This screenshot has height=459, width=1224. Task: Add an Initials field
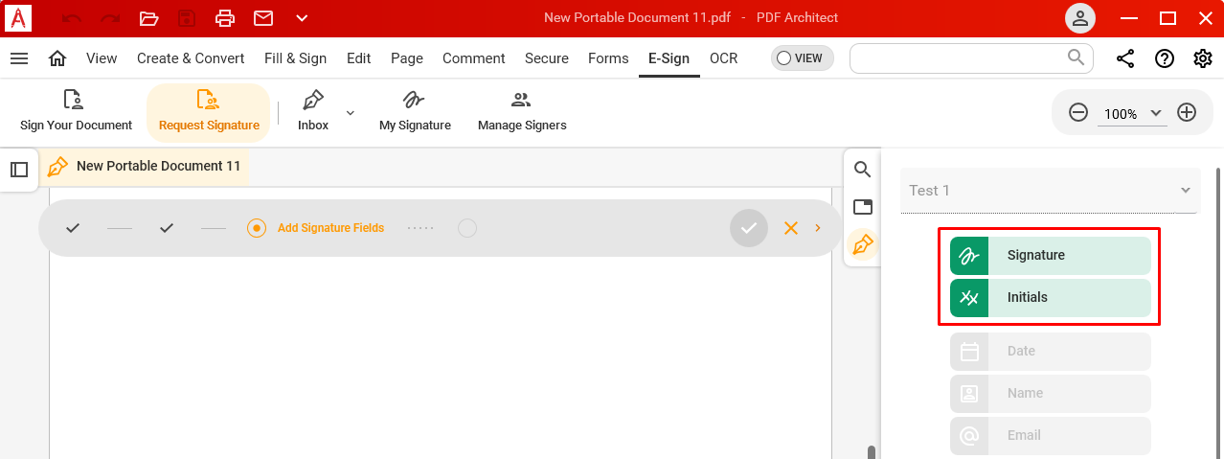pos(1051,298)
